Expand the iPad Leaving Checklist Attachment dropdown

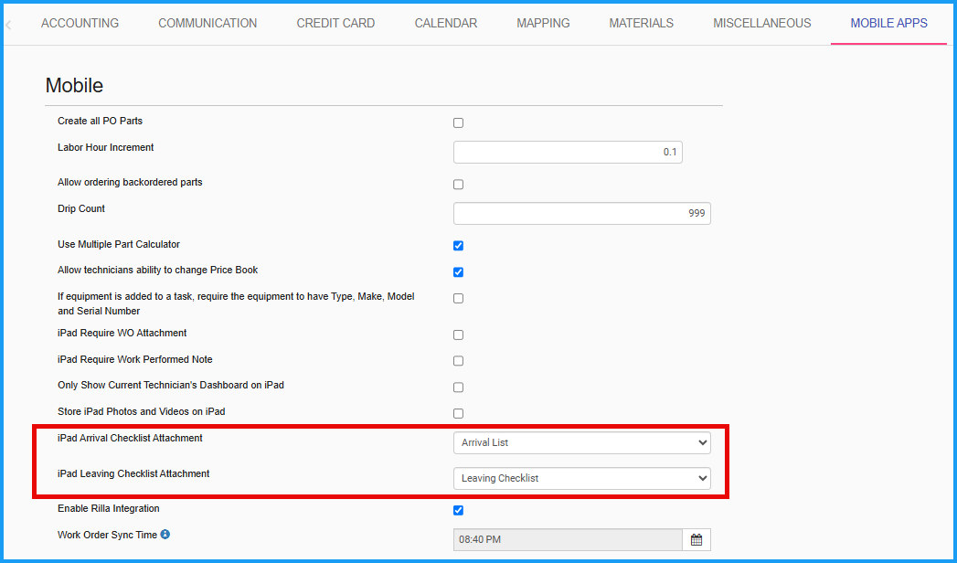[x=581, y=478]
